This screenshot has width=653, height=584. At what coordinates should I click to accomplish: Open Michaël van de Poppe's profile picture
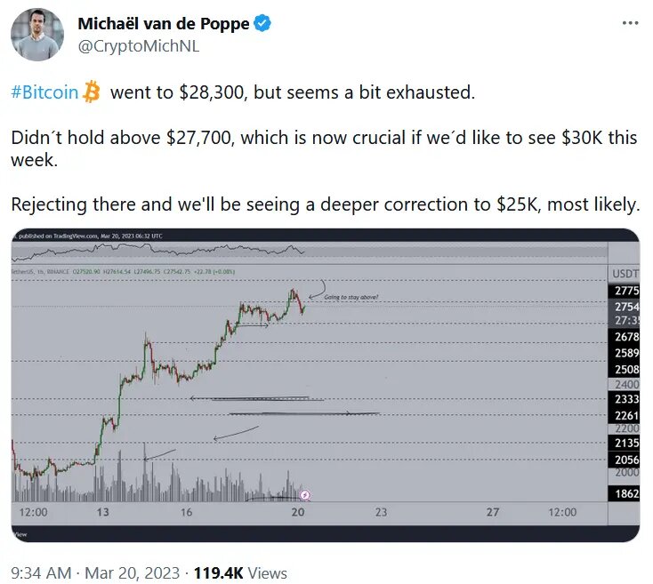click(x=37, y=35)
